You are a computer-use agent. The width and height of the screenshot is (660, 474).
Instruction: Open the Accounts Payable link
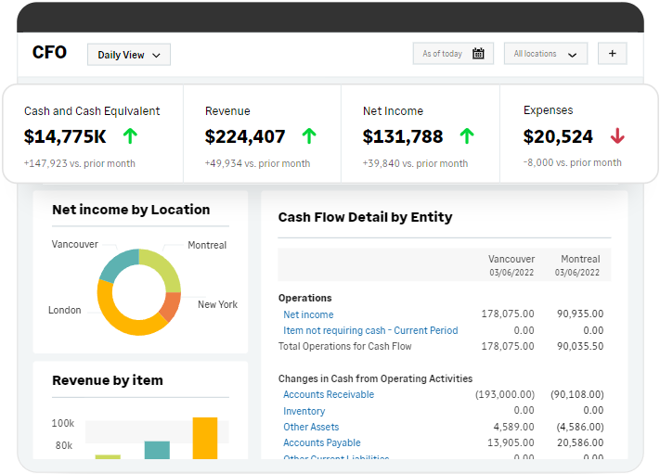[321, 442]
